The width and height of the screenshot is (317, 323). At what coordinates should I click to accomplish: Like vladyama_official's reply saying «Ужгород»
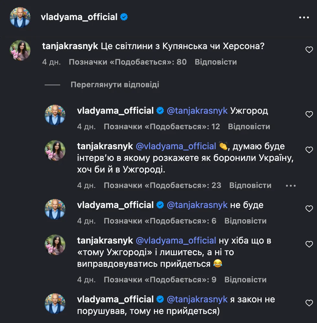pyautogui.click(x=310, y=114)
